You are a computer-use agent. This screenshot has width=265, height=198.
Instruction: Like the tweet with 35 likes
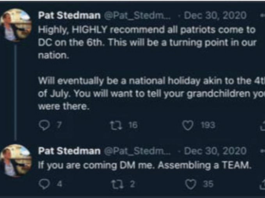(x=190, y=184)
